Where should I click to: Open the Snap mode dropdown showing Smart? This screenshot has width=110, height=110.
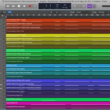pyautogui.click(x=83, y=12)
